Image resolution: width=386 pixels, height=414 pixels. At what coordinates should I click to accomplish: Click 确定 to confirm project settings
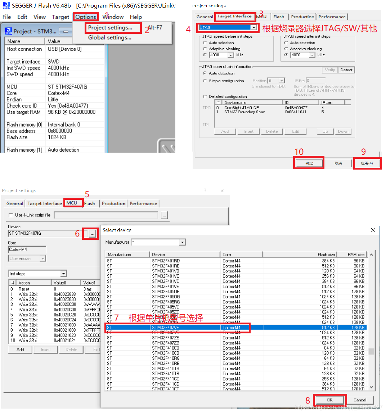tap(309, 163)
